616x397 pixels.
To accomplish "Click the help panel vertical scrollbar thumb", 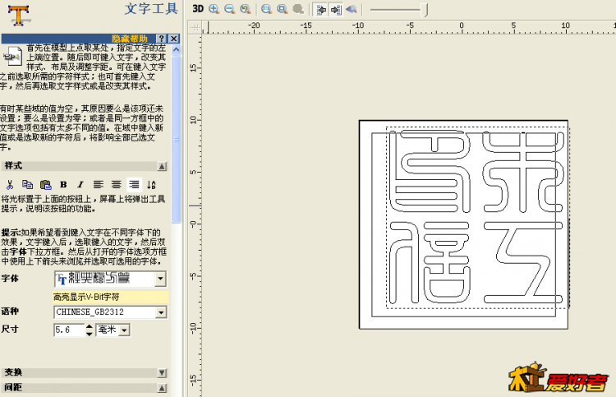I will click(x=176, y=139).
